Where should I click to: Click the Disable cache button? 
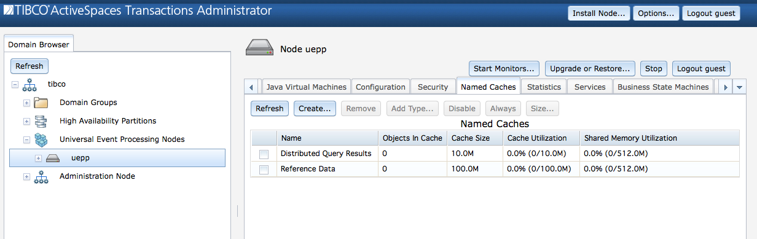[462, 108]
